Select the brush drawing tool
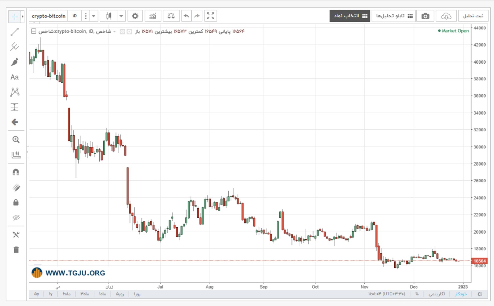The image size is (494, 306). coord(15,62)
